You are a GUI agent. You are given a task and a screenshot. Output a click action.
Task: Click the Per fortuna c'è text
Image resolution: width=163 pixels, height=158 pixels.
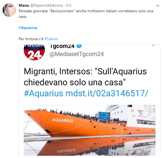tap(31, 39)
